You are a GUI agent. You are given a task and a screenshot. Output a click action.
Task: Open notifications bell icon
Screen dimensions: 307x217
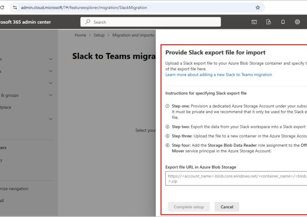[283, 22]
